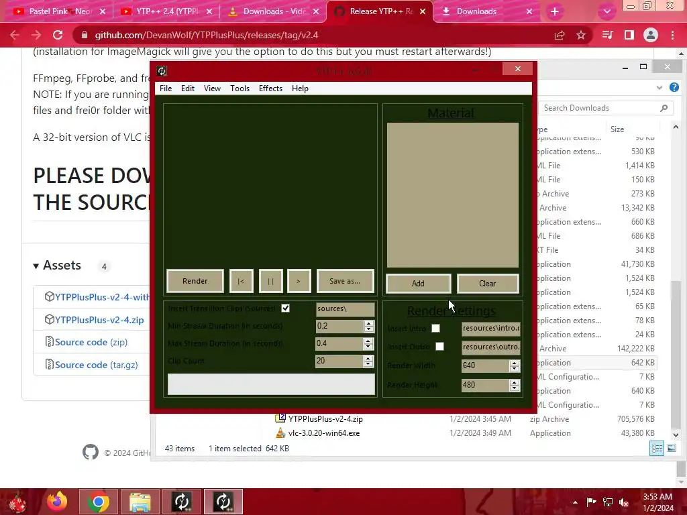This screenshot has height=515, width=687.
Task: Show hidden tray icons arrow
Action: pyautogui.click(x=575, y=502)
